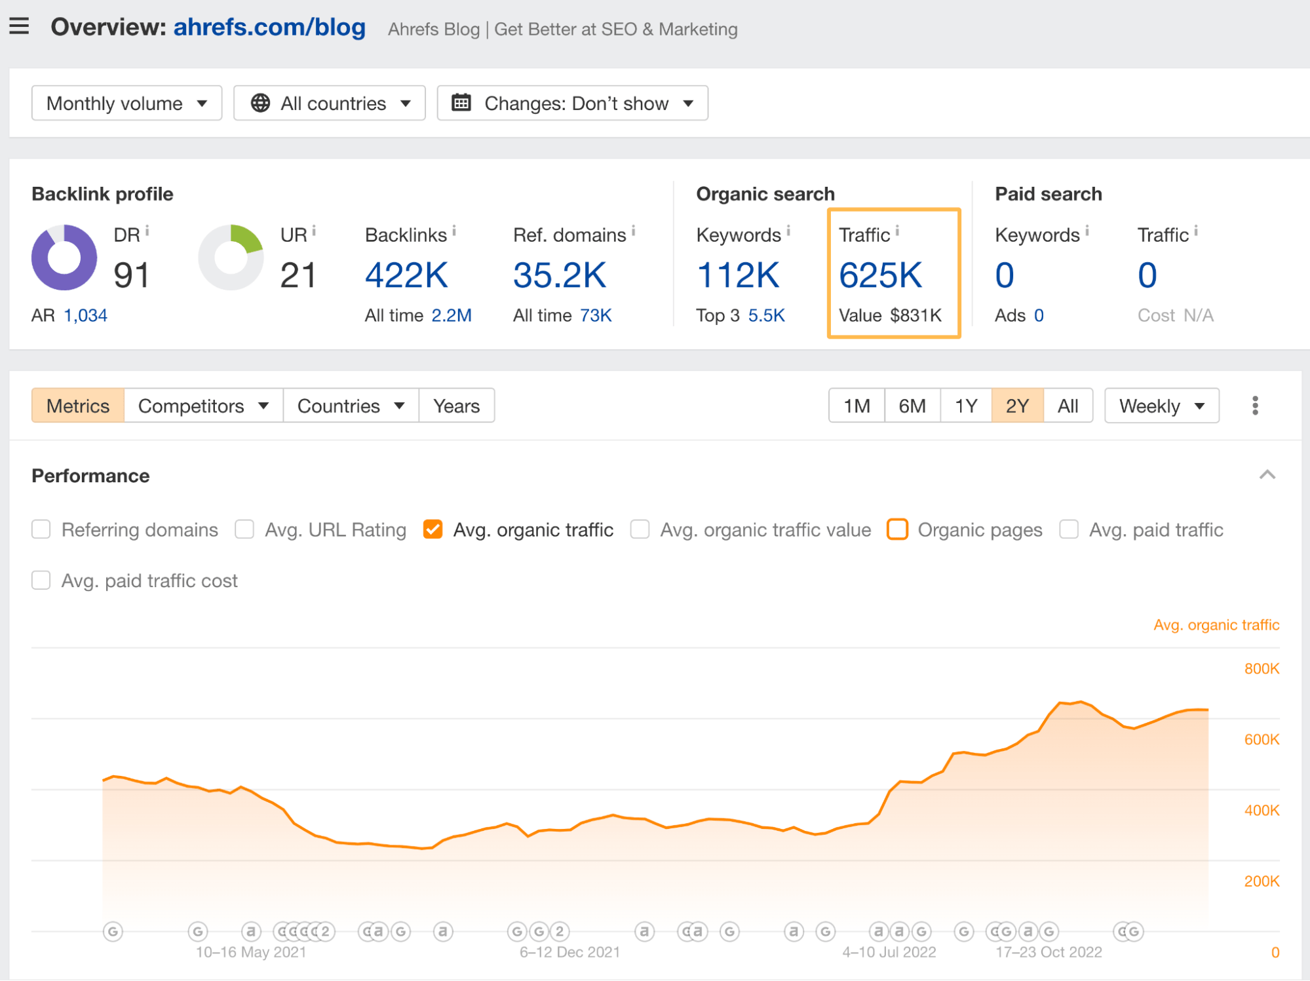Click info icon beside Paid search Keywords
This screenshot has height=981, width=1310.
(x=1087, y=230)
